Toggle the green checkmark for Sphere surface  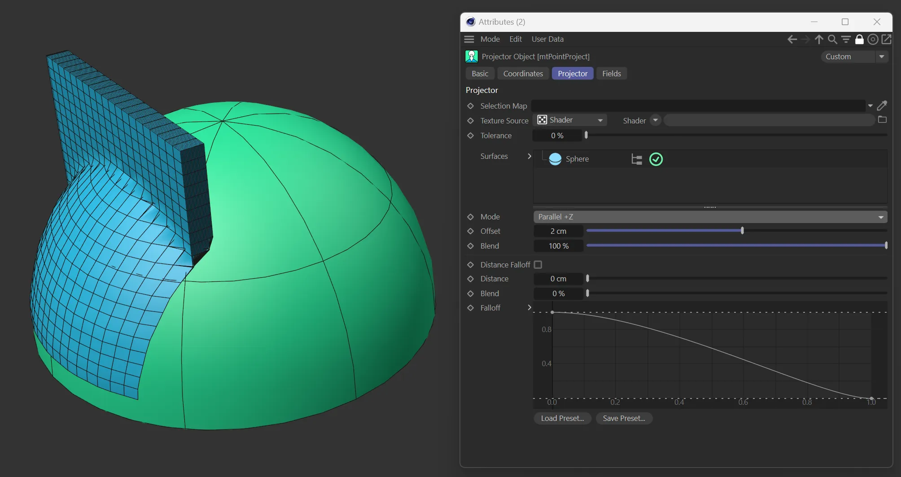656,159
